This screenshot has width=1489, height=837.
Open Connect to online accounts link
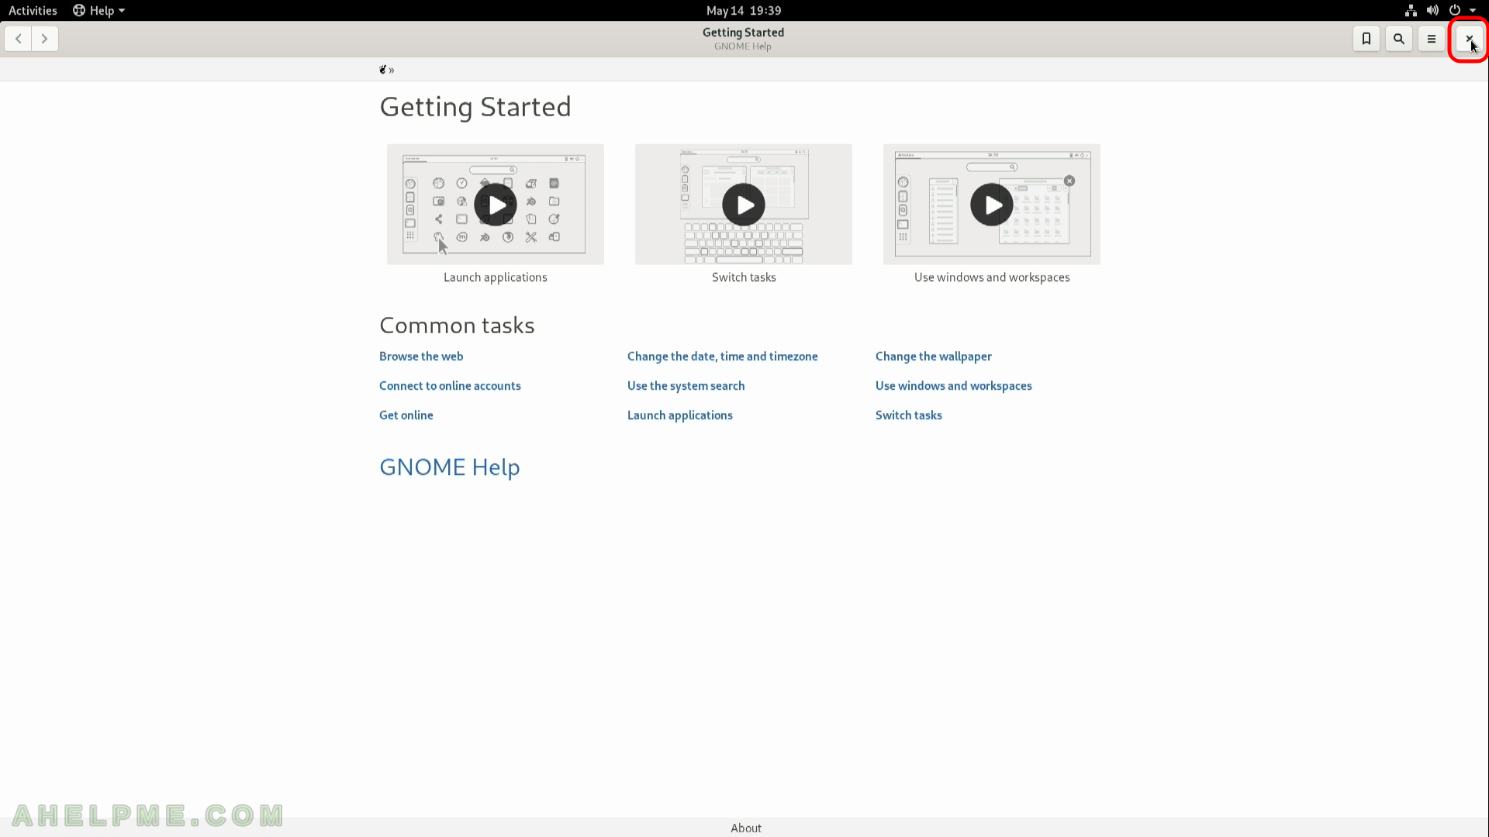click(x=450, y=386)
